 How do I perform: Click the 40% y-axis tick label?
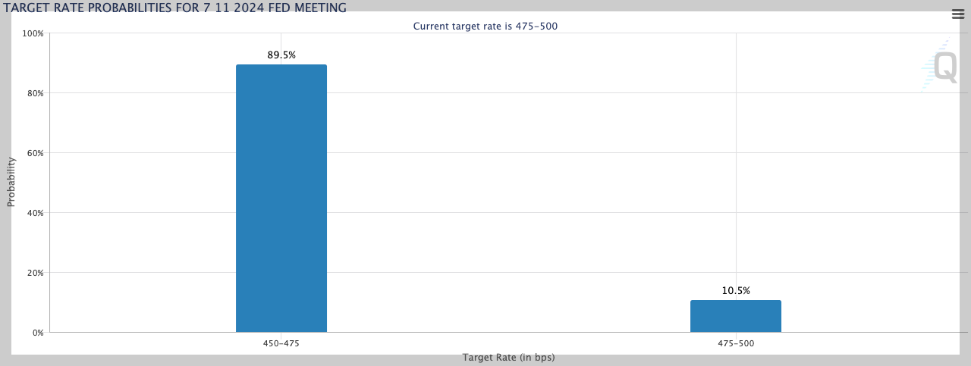(x=34, y=213)
